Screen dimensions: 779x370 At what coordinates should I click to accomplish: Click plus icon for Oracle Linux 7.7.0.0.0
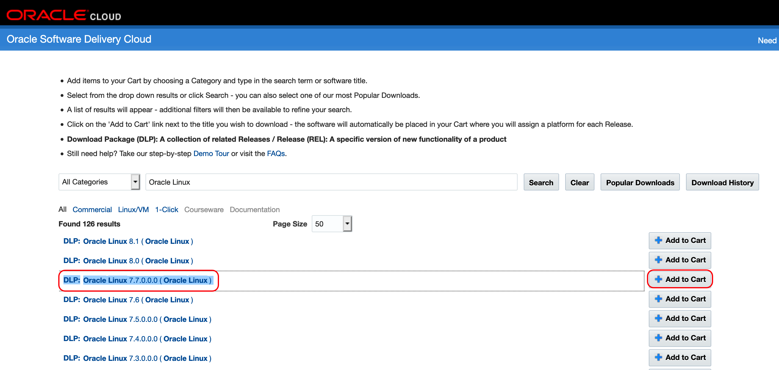(658, 279)
